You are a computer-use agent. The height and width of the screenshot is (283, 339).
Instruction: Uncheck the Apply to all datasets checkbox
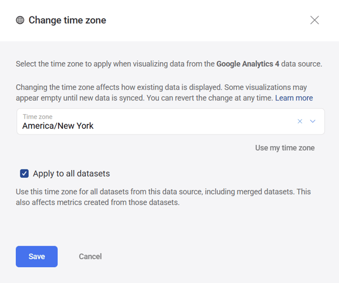(24, 173)
